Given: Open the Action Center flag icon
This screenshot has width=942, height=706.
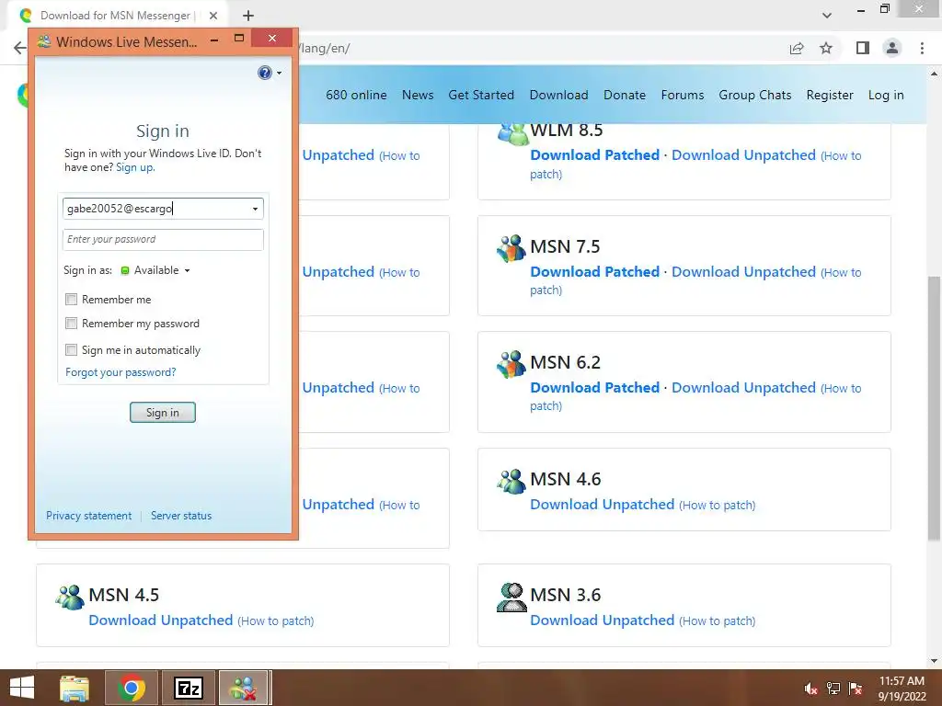Looking at the screenshot, I should (x=856, y=689).
